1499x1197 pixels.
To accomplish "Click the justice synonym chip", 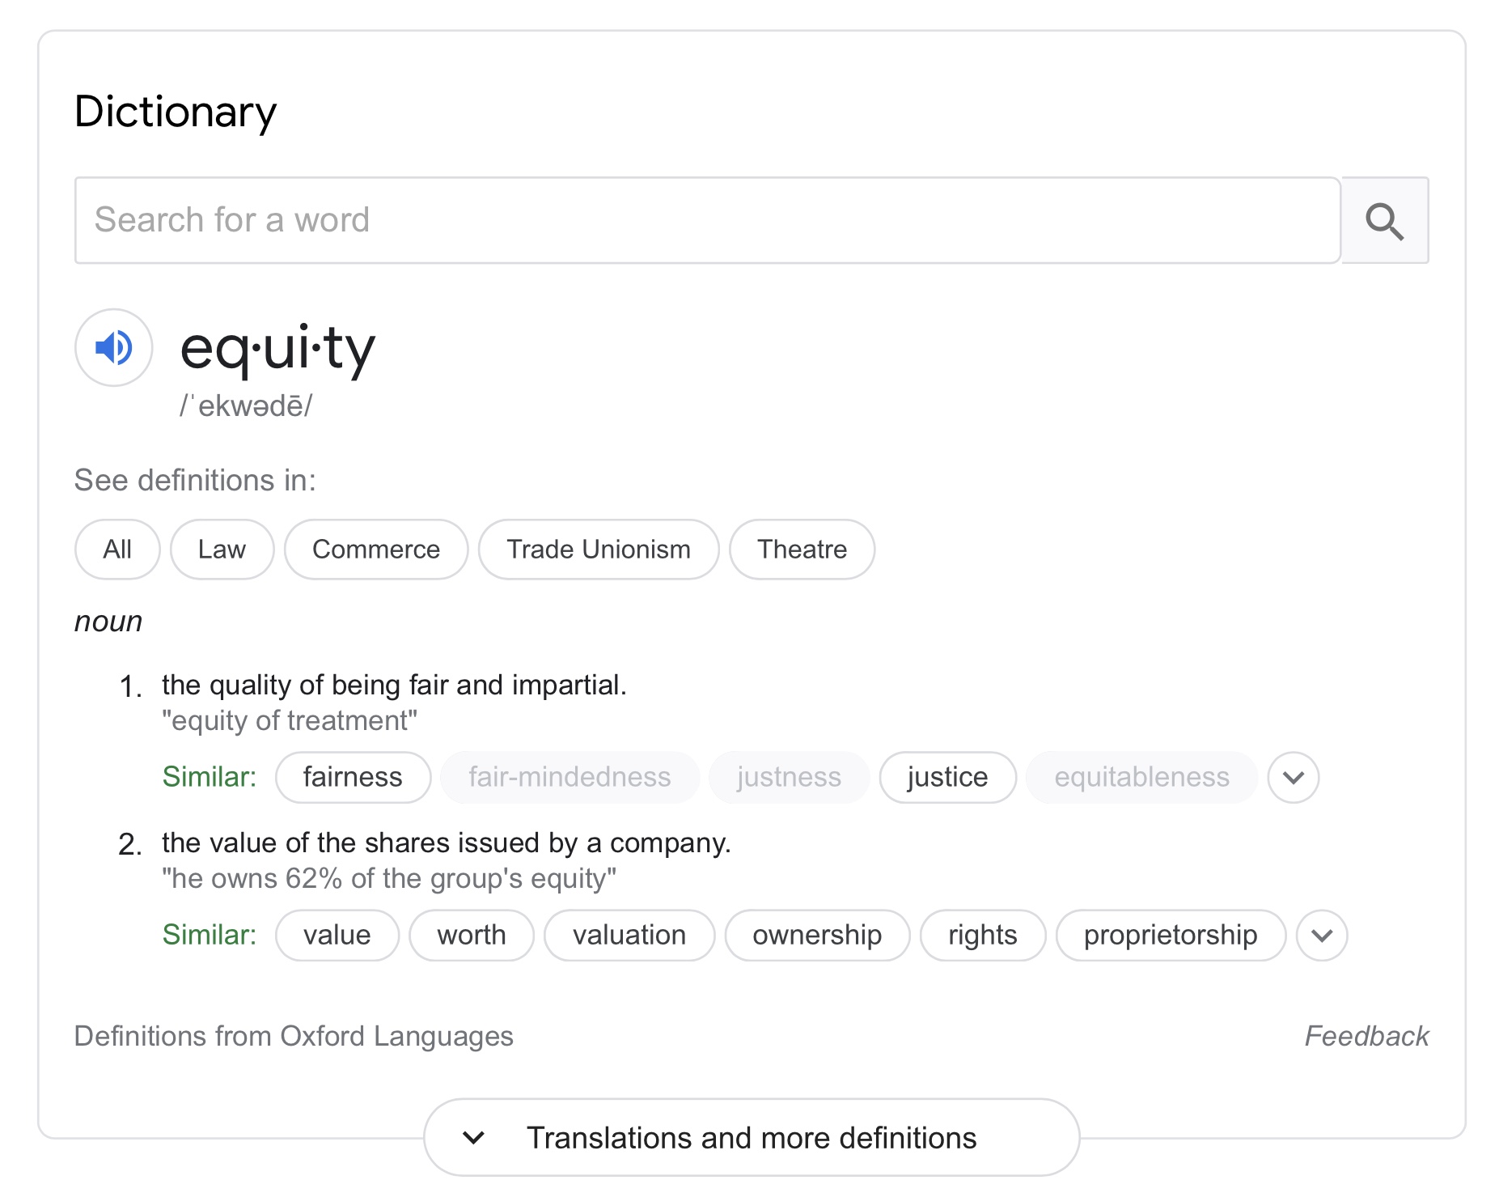I will pos(947,778).
